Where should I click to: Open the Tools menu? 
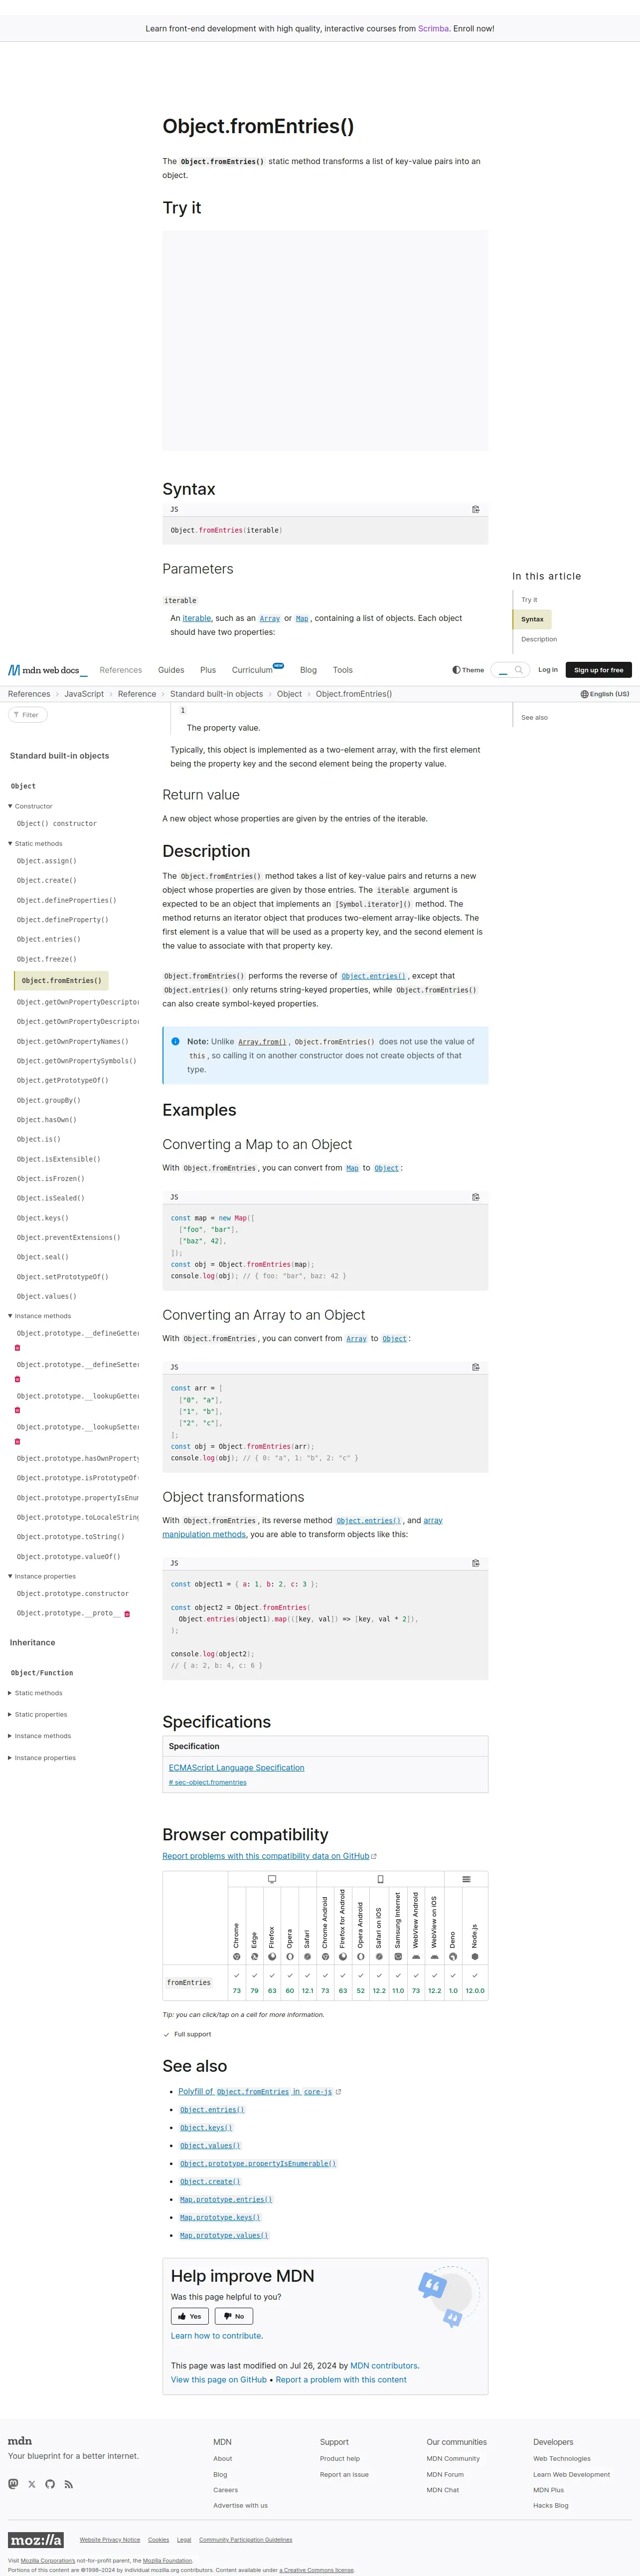click(343, 670)
